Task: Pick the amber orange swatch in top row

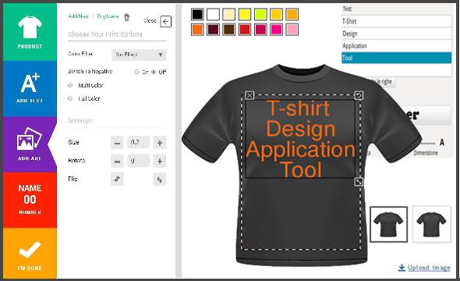Action: [x=292, y=14]
